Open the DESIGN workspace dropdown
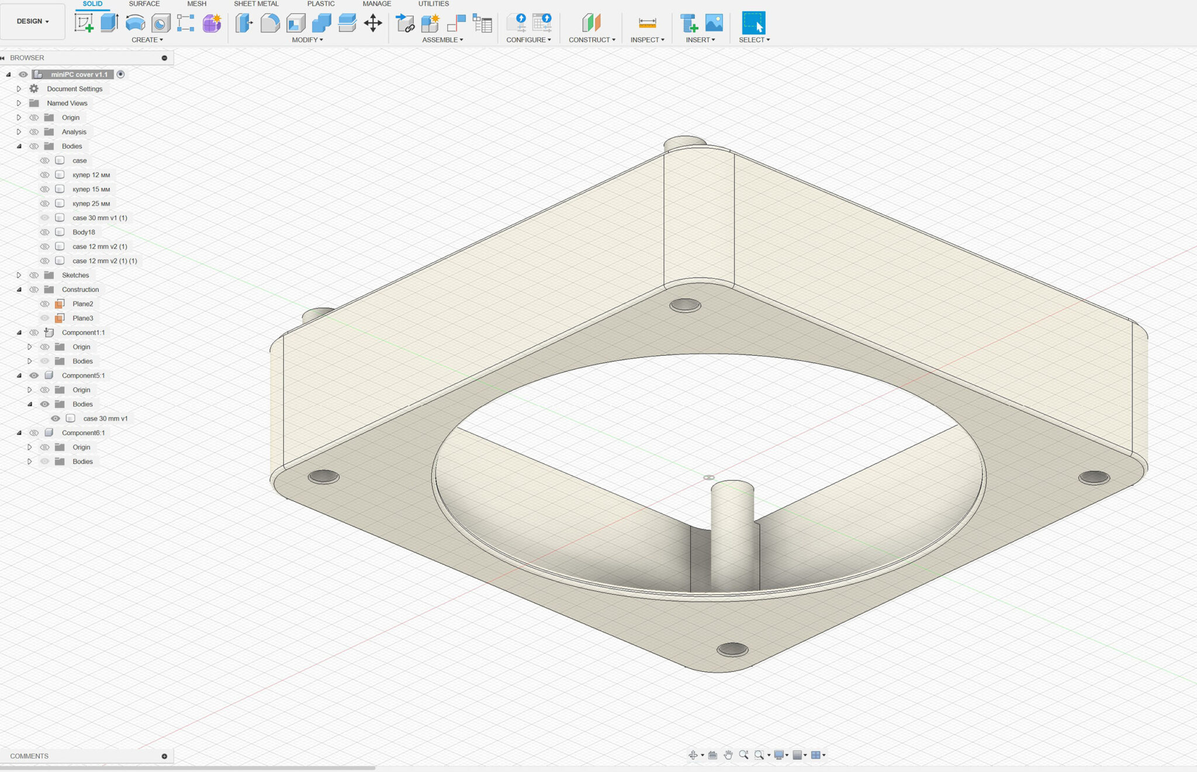Screen dimensions: 1197x772 tap(33, 21)
